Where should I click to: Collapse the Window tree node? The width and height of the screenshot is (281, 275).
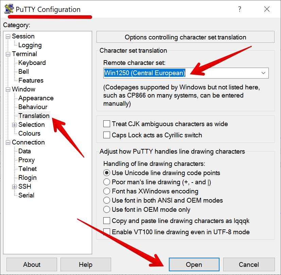(8, 89)
